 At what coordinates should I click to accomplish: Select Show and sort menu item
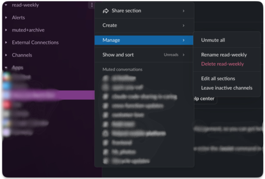pyautogui.click(x=144, y=55)
